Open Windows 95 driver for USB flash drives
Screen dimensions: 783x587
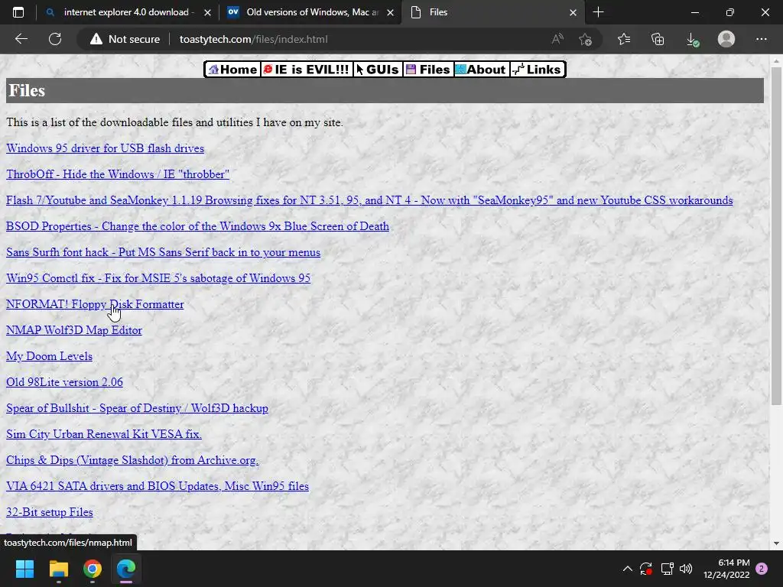tap(105, 148)
